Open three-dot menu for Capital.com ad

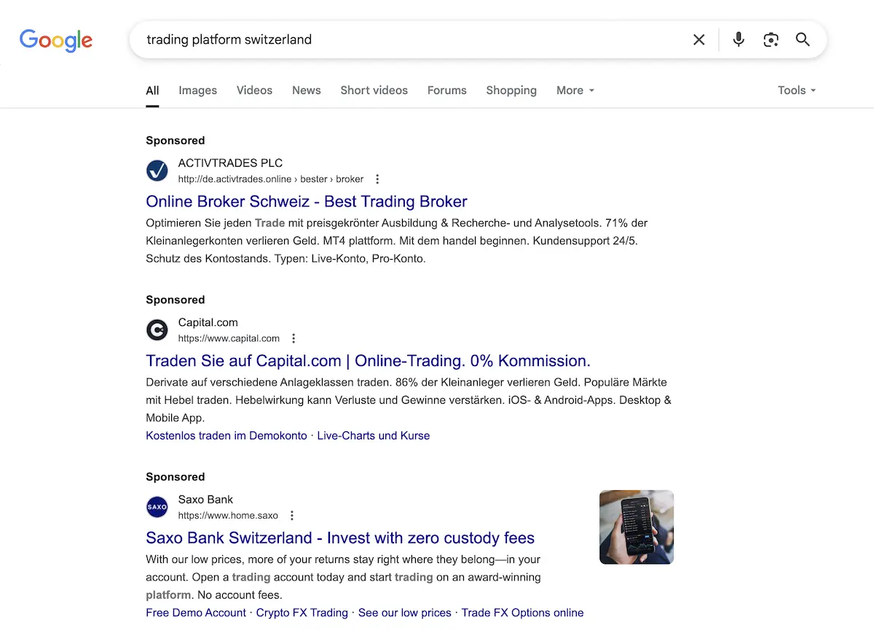(x=294, y=338)
